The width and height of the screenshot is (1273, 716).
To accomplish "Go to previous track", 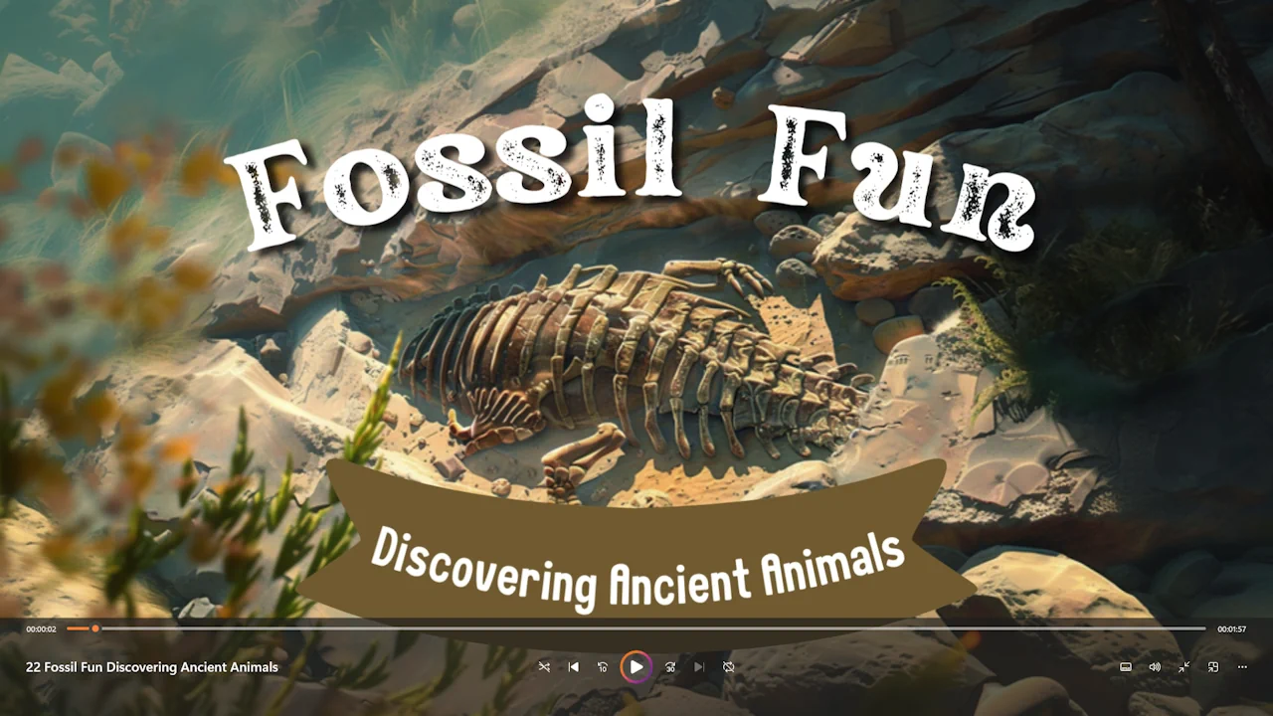I will point(574,667).
